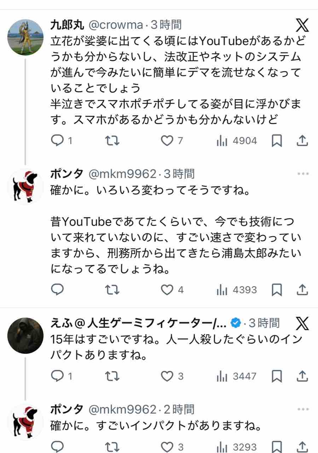Open the @crowma profile handle

coord(116,25)
